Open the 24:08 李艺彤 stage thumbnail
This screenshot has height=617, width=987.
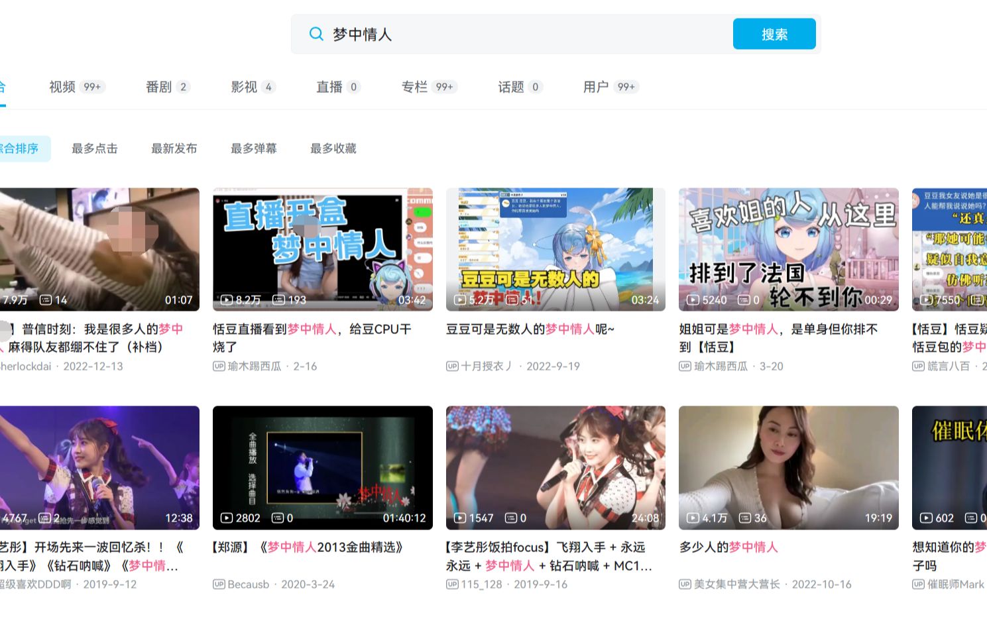click(x=555, y=468)
